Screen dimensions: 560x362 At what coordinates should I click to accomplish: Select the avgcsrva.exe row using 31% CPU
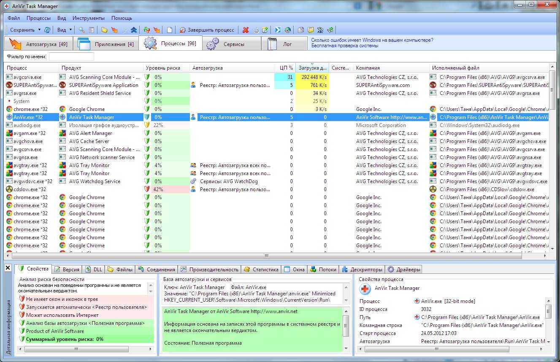(x=277, y=77)
